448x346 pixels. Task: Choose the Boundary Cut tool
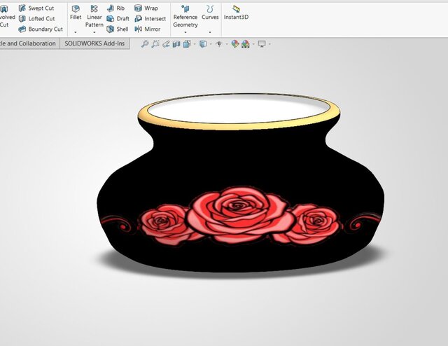point(40,29)
